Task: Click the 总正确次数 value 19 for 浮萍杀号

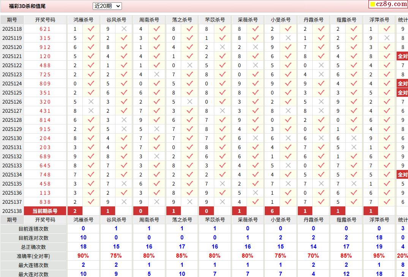Action: click(379, 247)
